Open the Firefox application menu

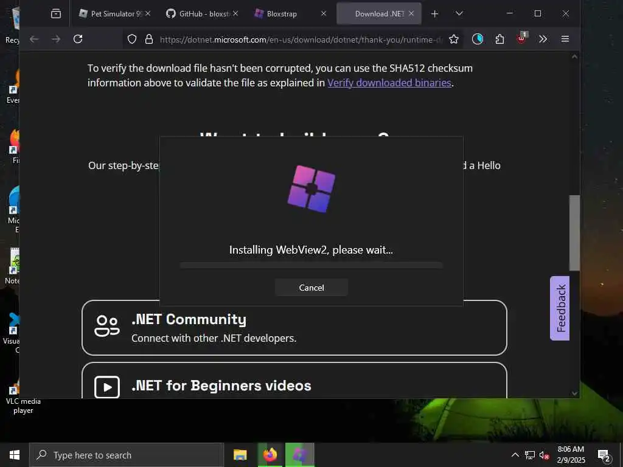pos(565,39)
